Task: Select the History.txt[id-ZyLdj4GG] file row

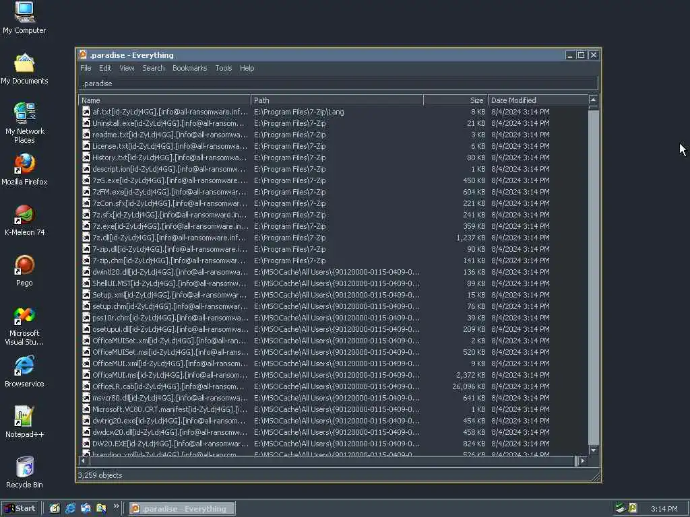Action: [x=334, y=158]
